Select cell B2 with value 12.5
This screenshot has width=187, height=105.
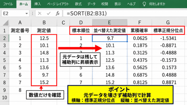[44, 38]
